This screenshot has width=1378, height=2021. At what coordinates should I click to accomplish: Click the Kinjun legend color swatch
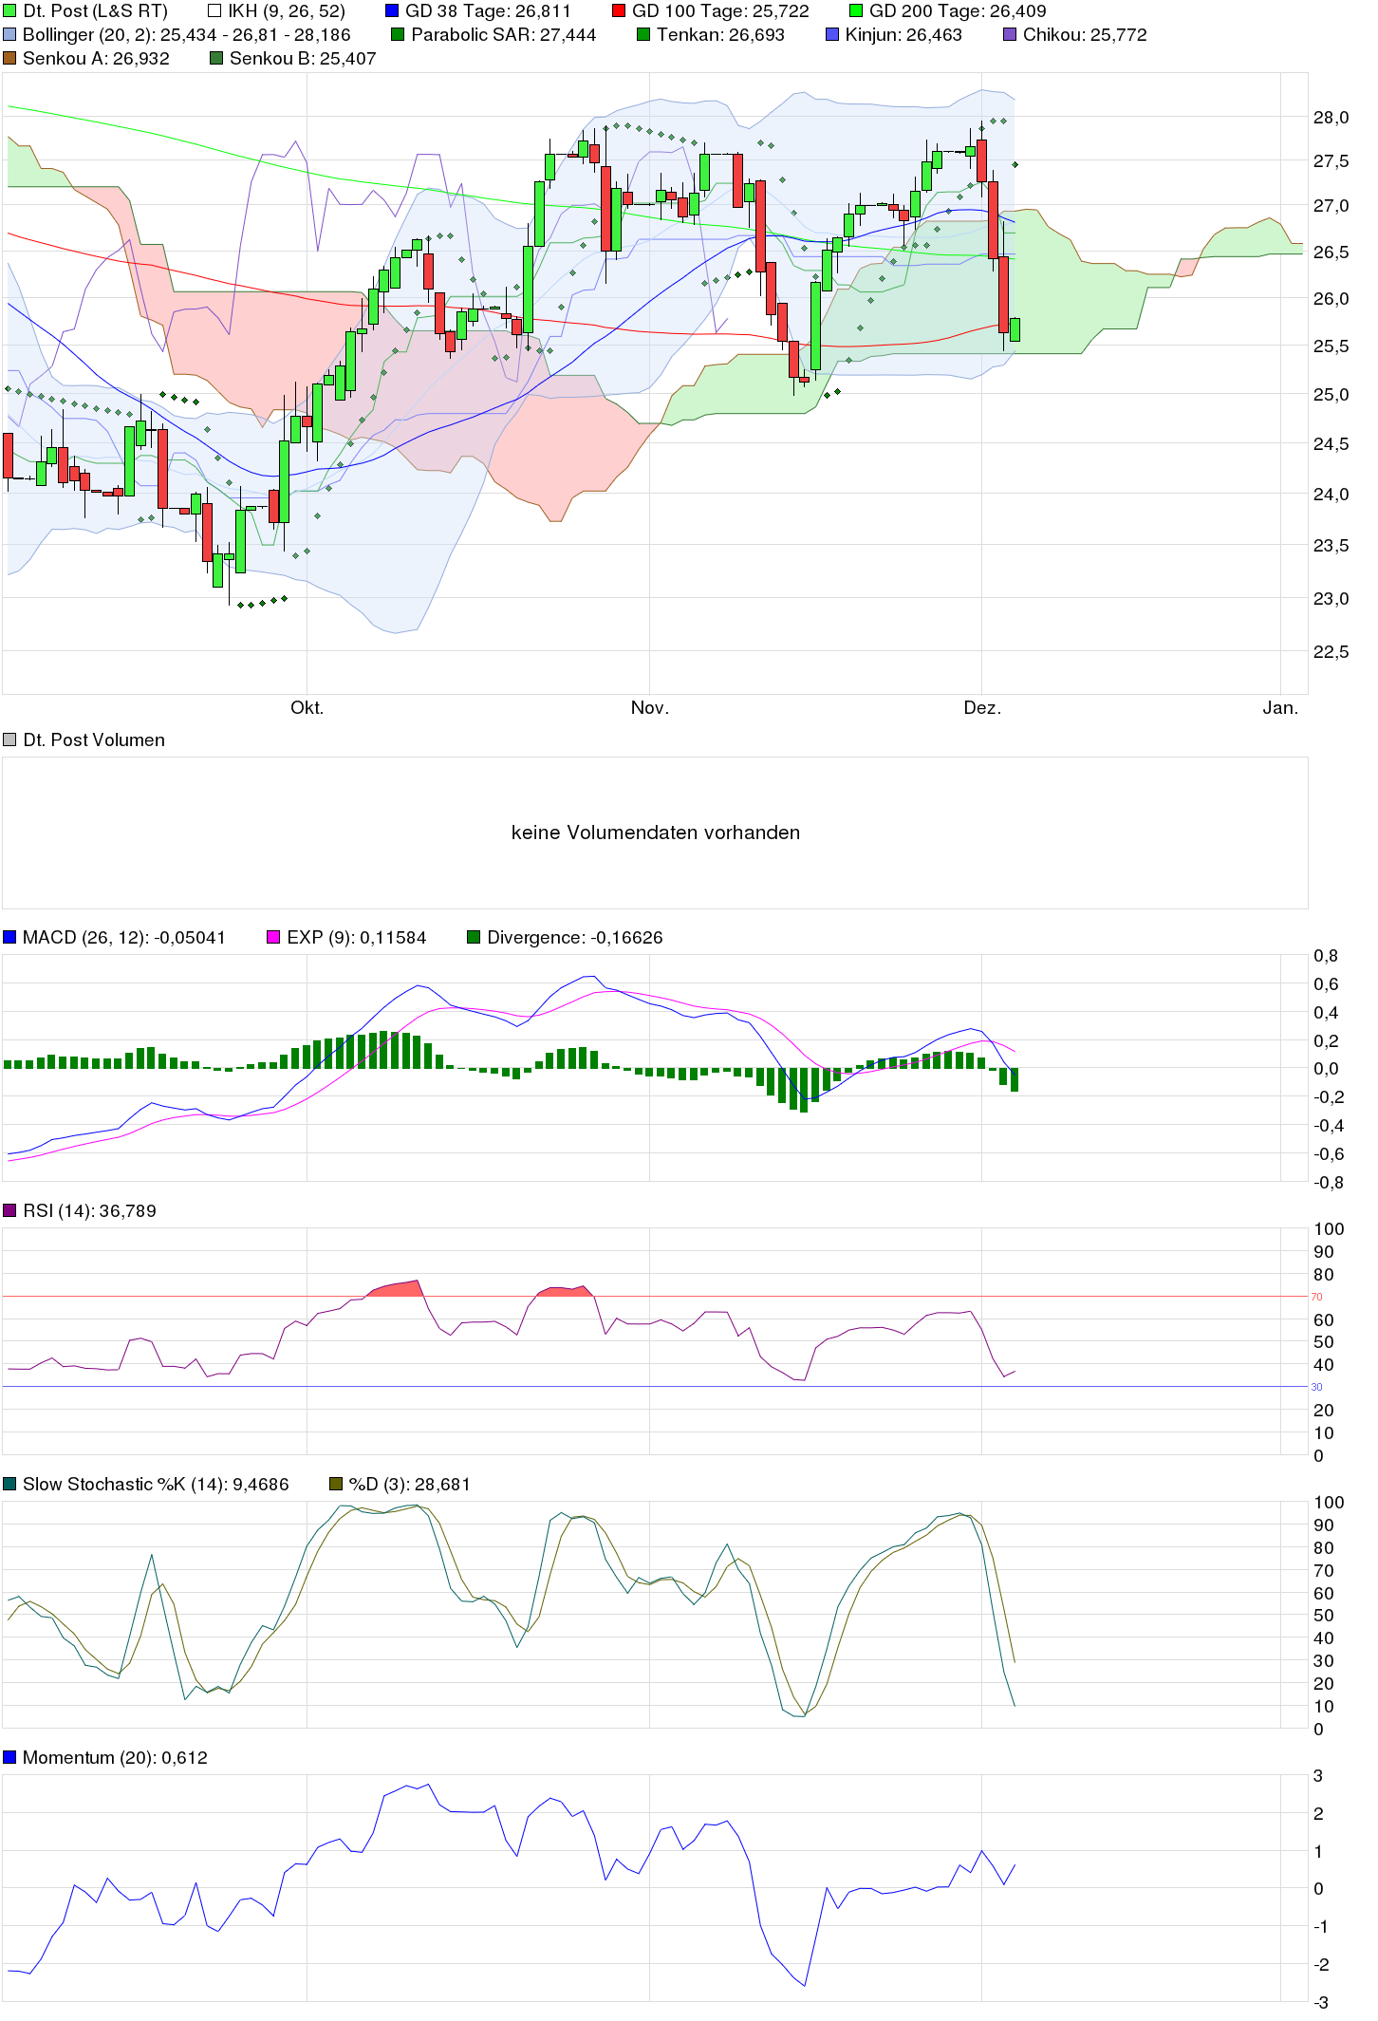click(x=832, y=35)
